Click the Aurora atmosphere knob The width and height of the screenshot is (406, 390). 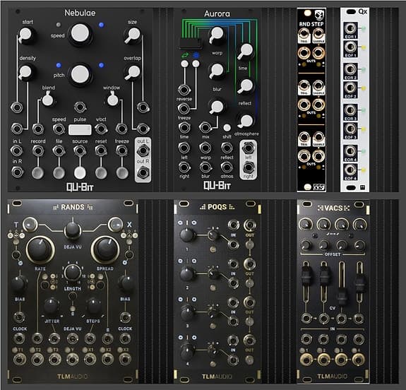pos(246,121)
